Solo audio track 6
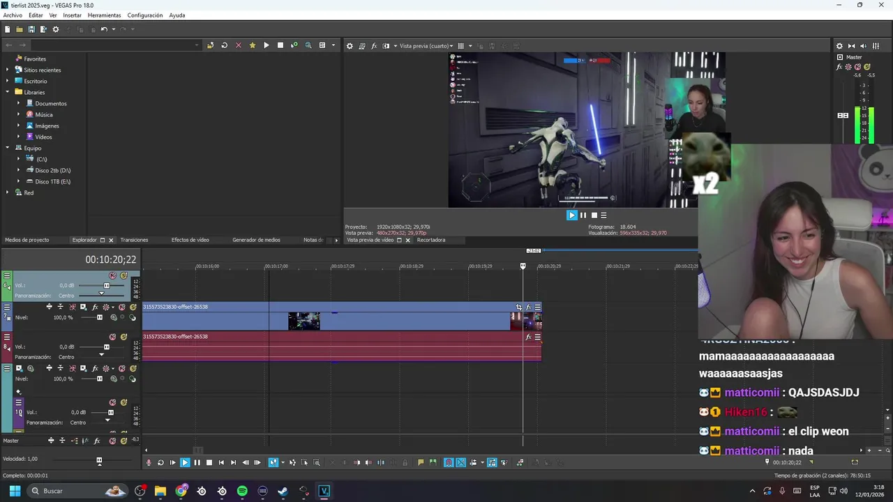The width and height of the screenshot is (893, 502). pos(123,276)
